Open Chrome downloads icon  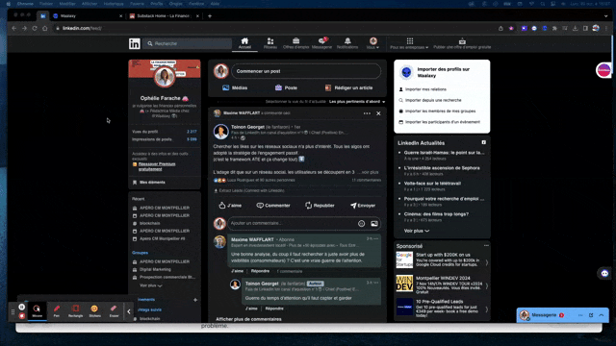pos(576,28)
